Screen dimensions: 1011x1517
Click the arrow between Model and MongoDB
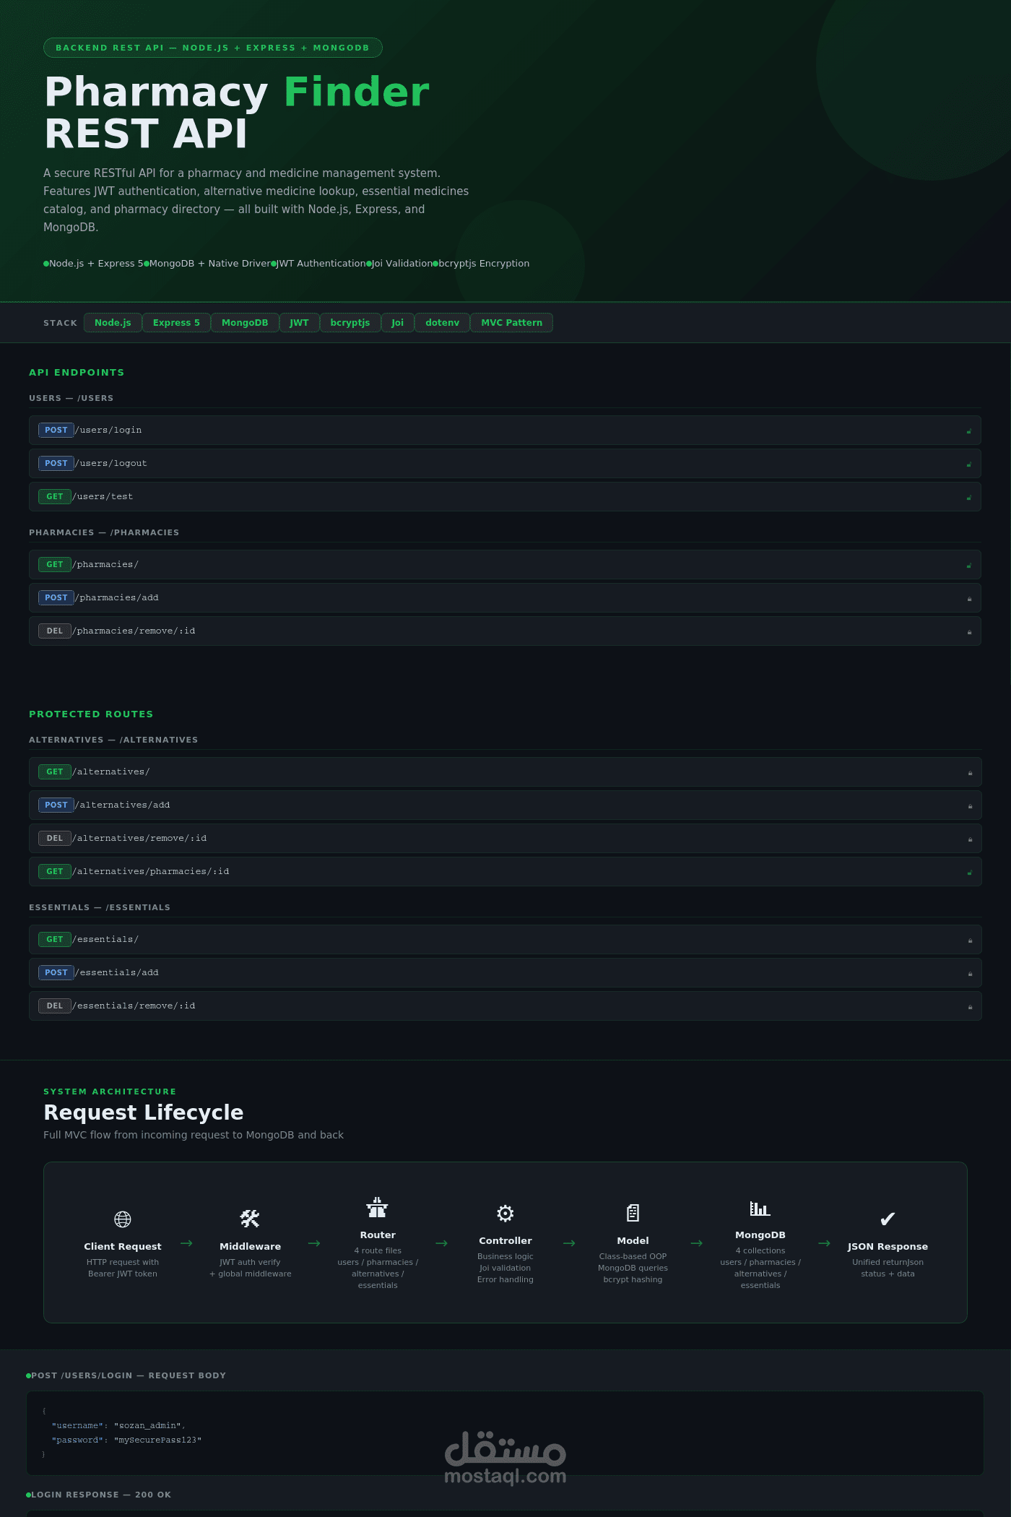tap(697, 1243)
